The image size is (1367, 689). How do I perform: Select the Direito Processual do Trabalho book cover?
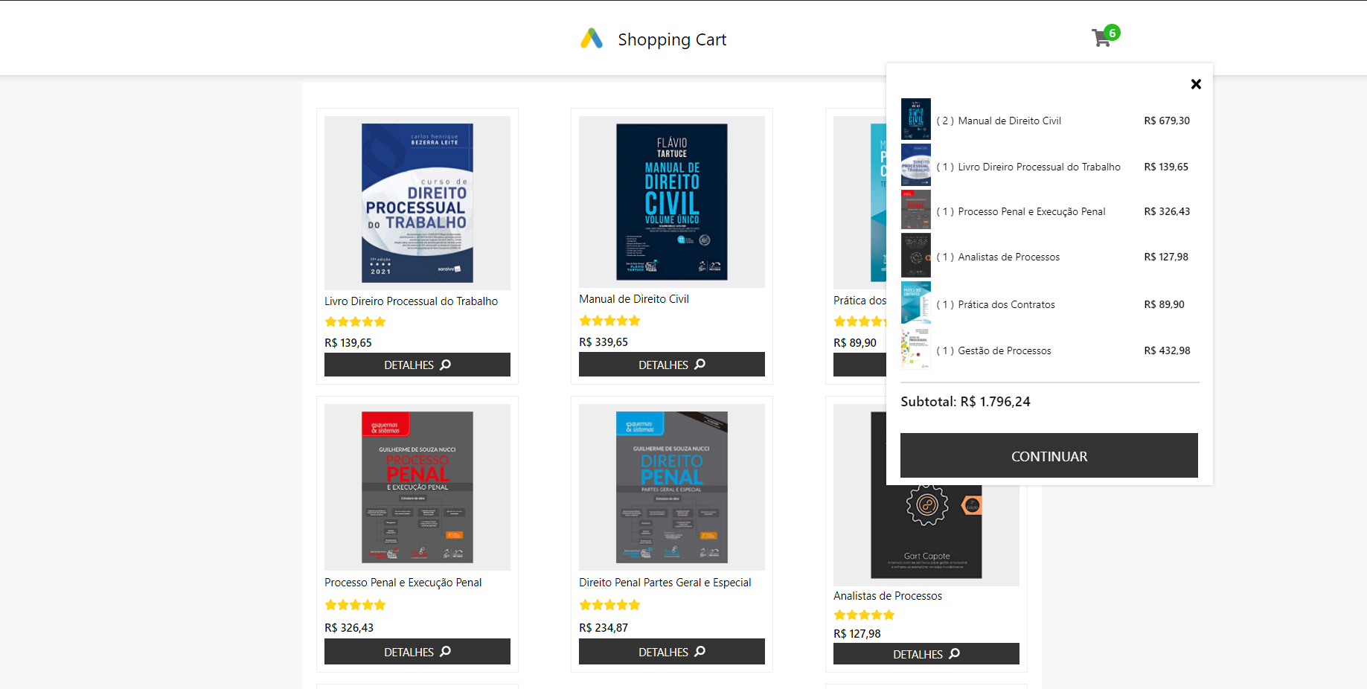coord(417,203)
